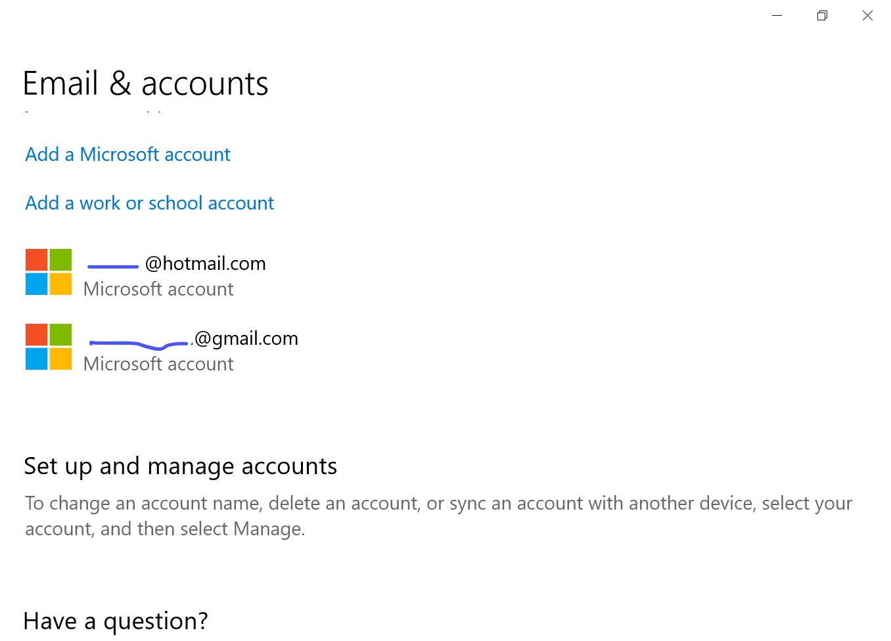Click 'Microsoft account' label under gmail.com
The width and height of the screenshot is (891, 641).
pyautogui.click(x=158, y=364)
